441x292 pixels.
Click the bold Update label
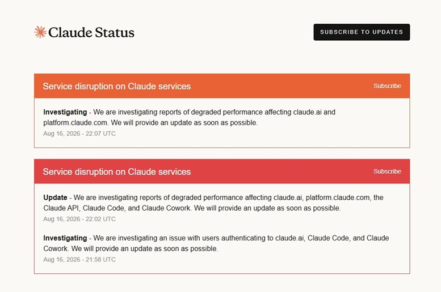tap(55, 197)
